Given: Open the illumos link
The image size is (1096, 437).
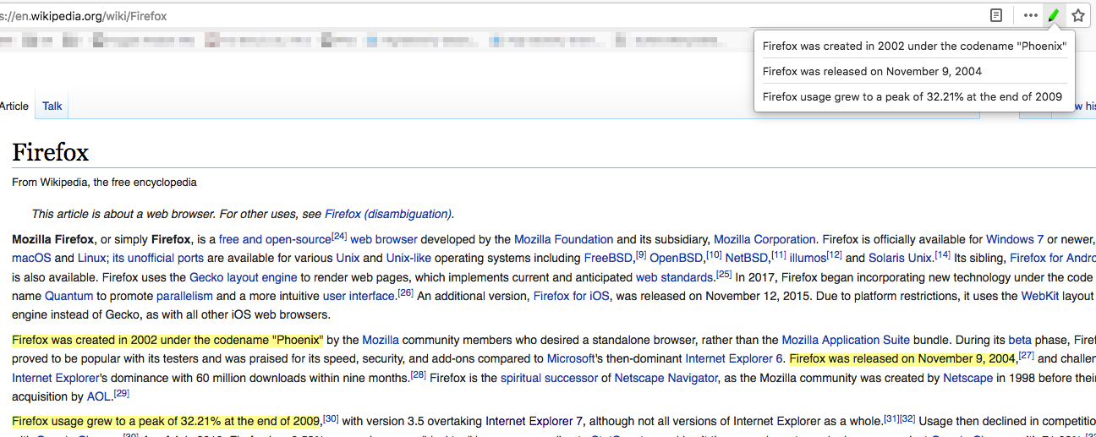Looking at the screenshot, I should click(808, 258).
